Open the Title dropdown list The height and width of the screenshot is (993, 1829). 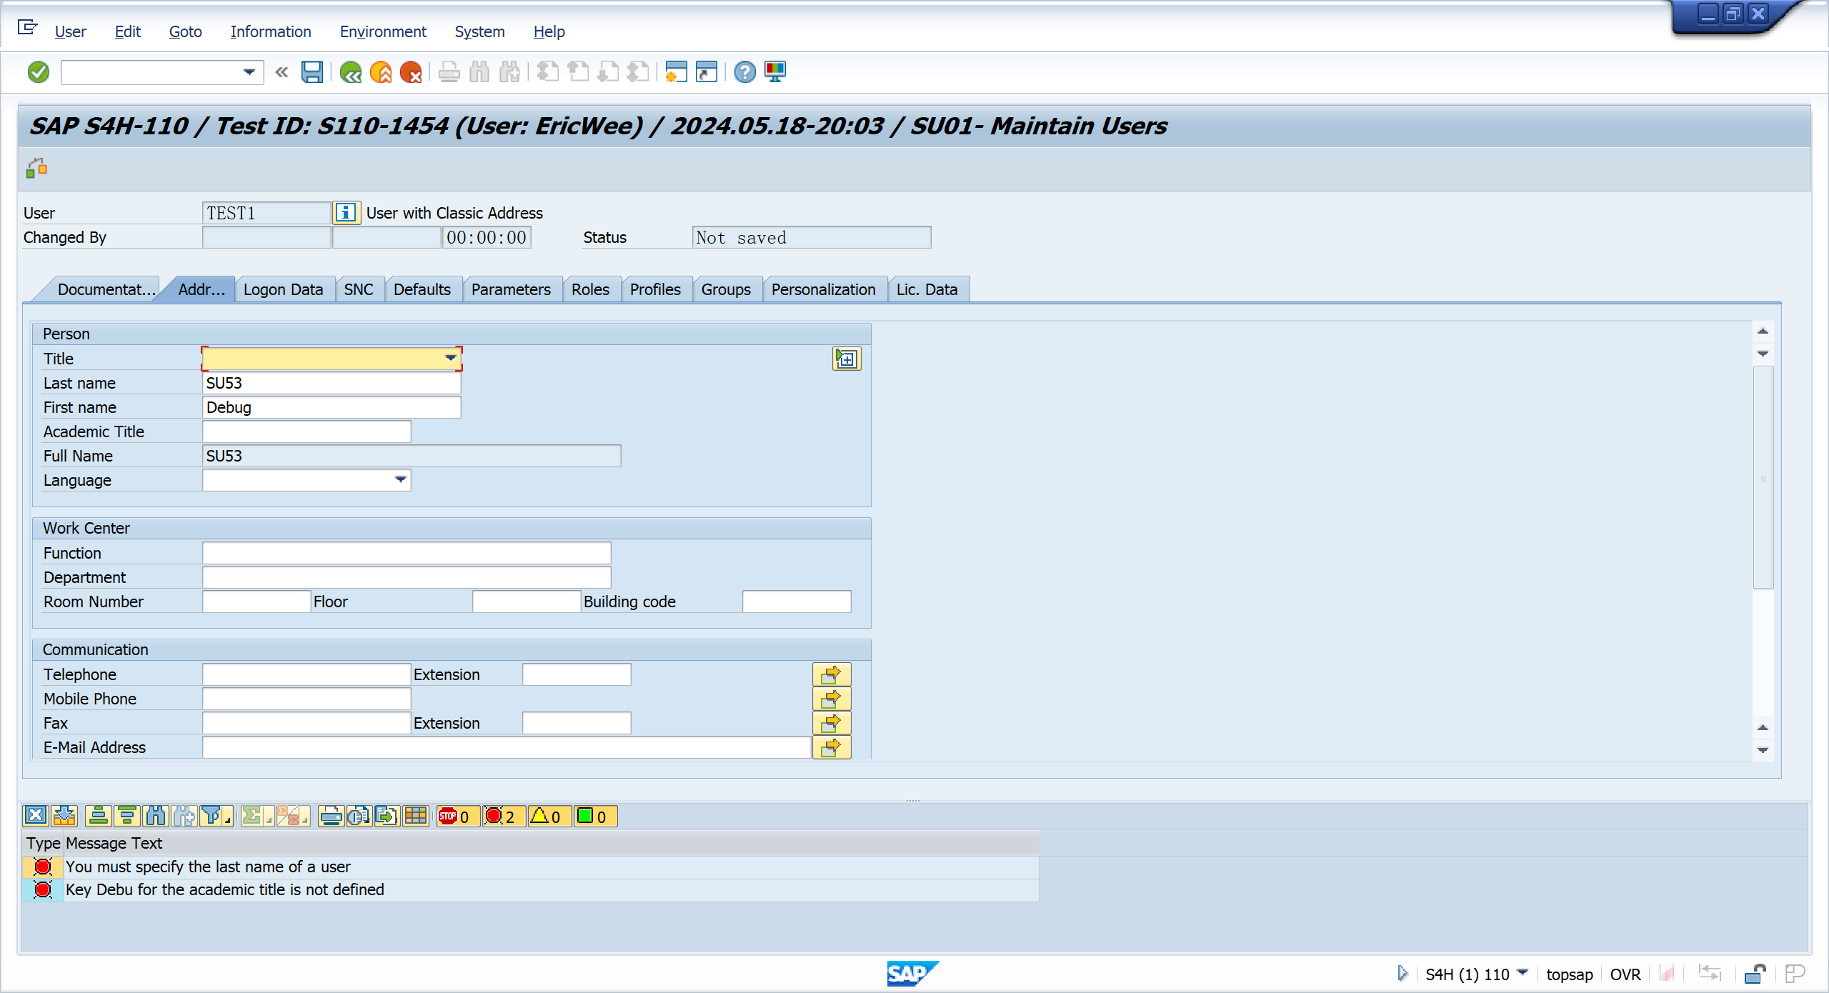coord(451,358)
